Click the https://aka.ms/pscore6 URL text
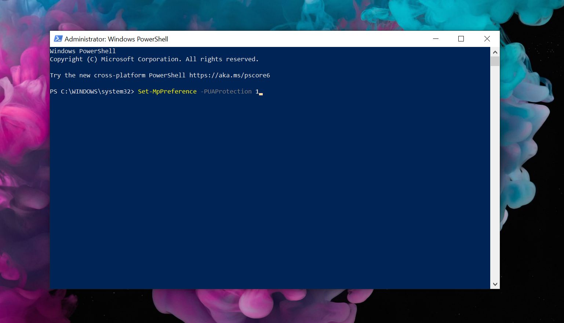The width and height of the screenshot is (564, 323). pyautogui.click(x=230, y=75)
